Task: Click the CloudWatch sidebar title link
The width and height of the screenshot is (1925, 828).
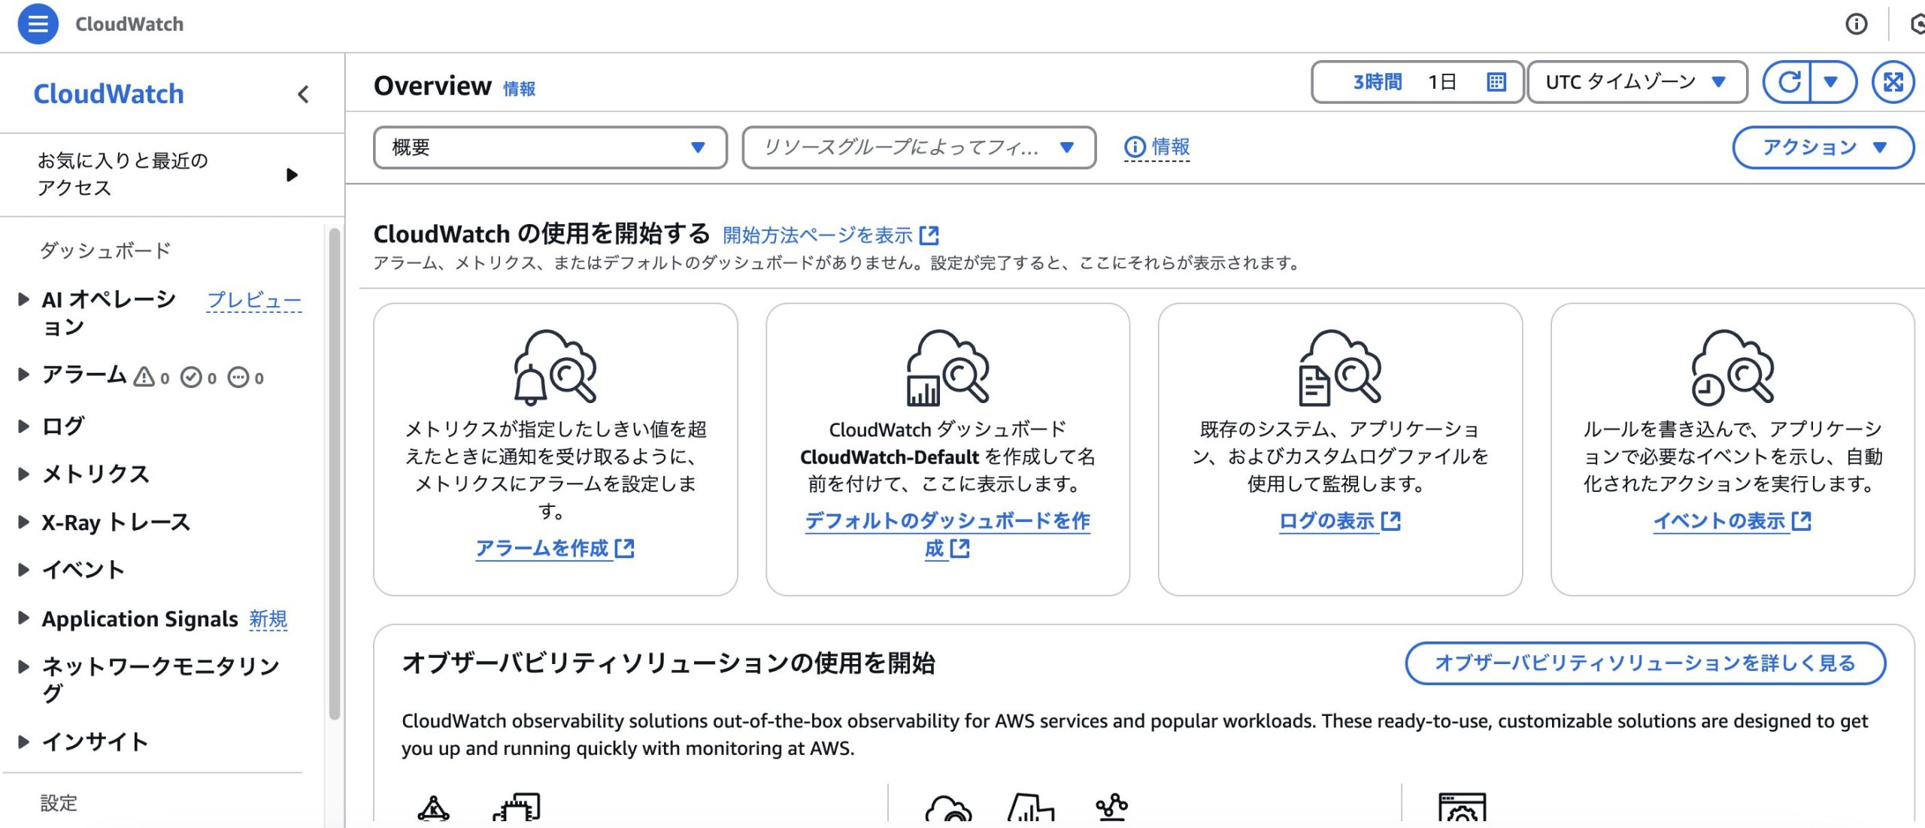Action: [109, 94]
